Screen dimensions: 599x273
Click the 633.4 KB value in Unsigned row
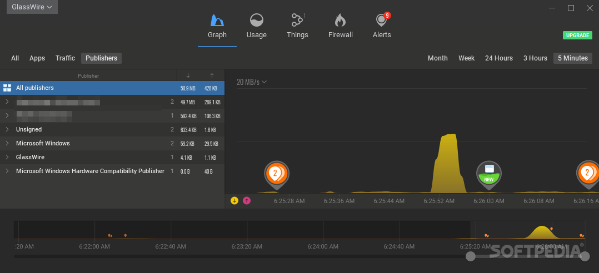(x=188, y=130)
